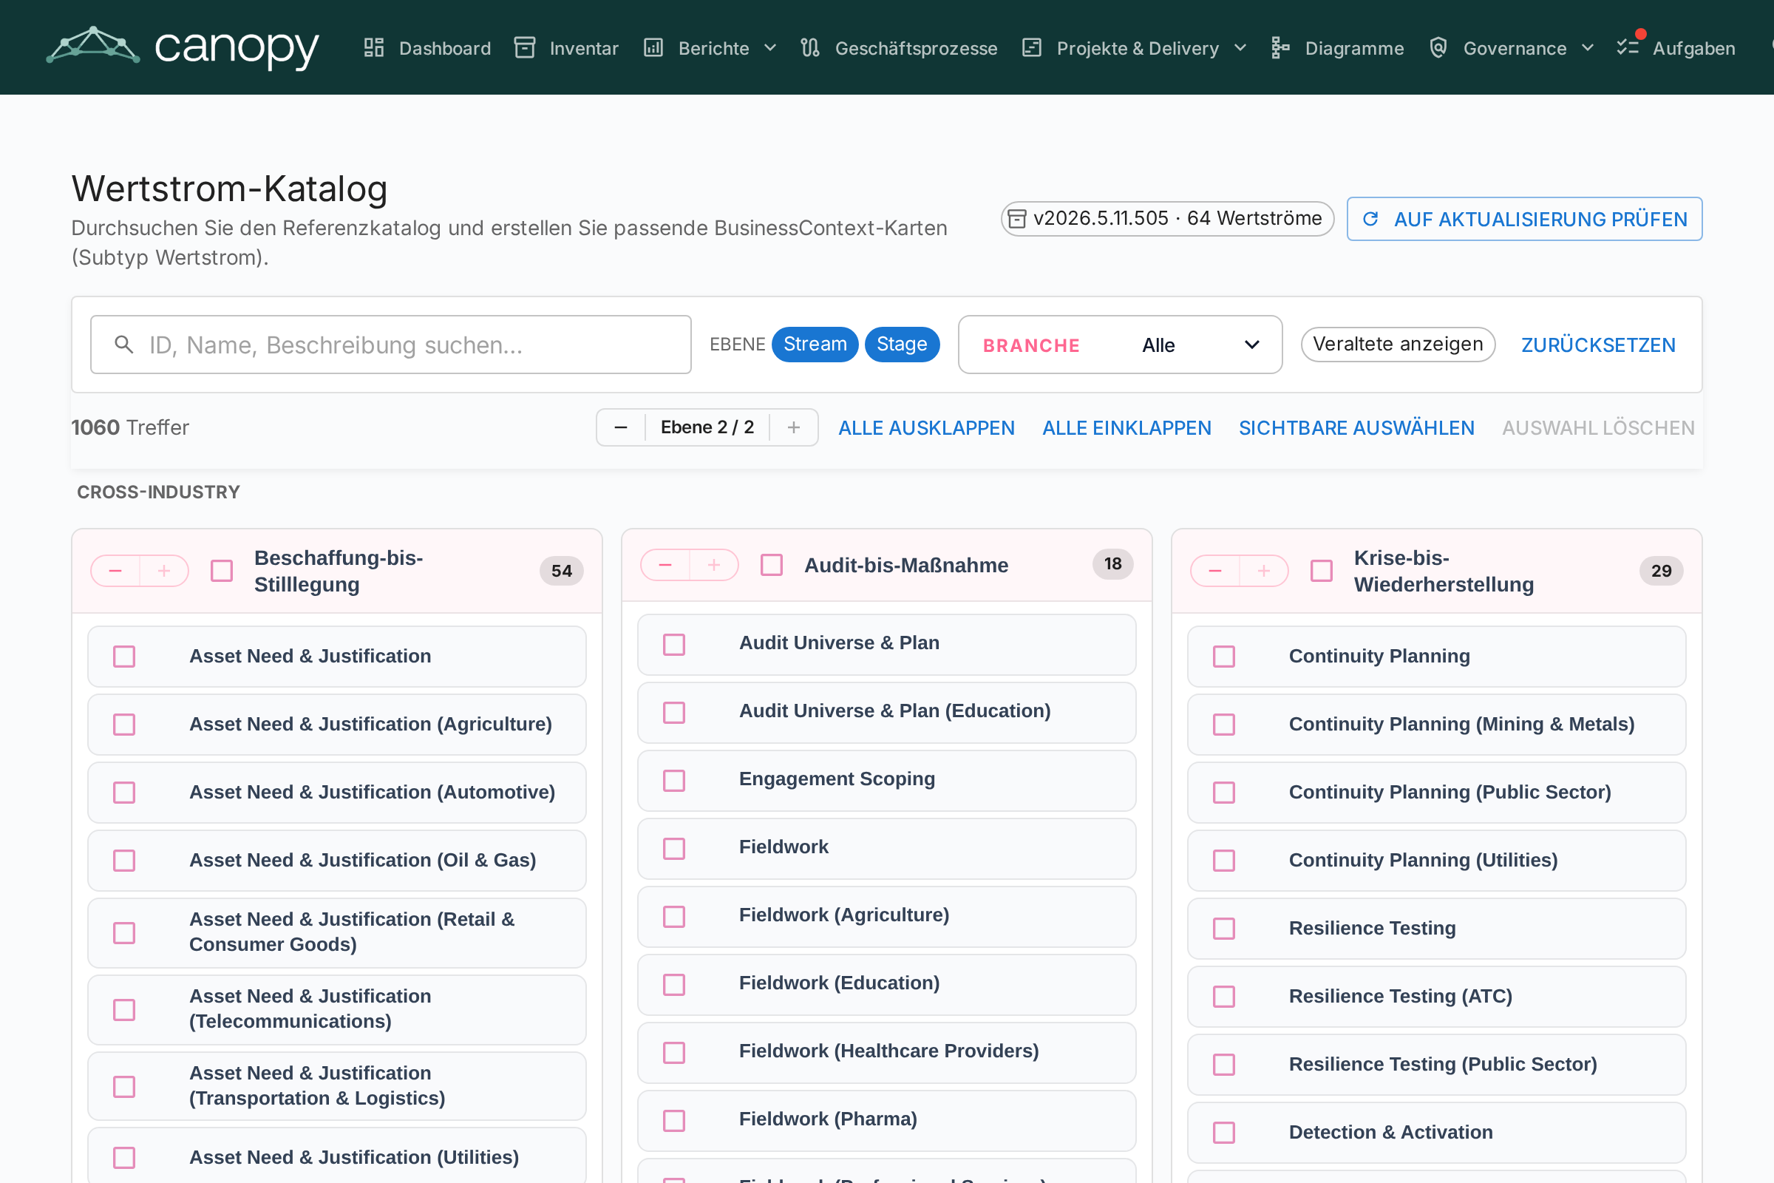
Task: Open the Branche dropdown
Action: click(1120, 345)
